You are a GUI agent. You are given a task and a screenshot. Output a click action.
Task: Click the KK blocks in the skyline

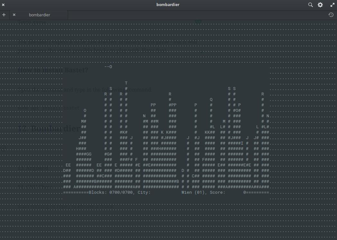[207, 132]
